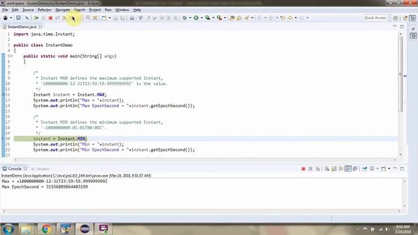Minimize the editor area view button
418x235 pixels.
[x=394, y=26]
